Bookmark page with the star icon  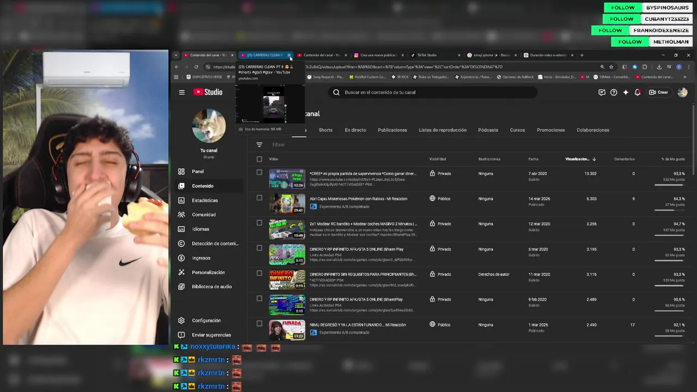click(611, 67)
